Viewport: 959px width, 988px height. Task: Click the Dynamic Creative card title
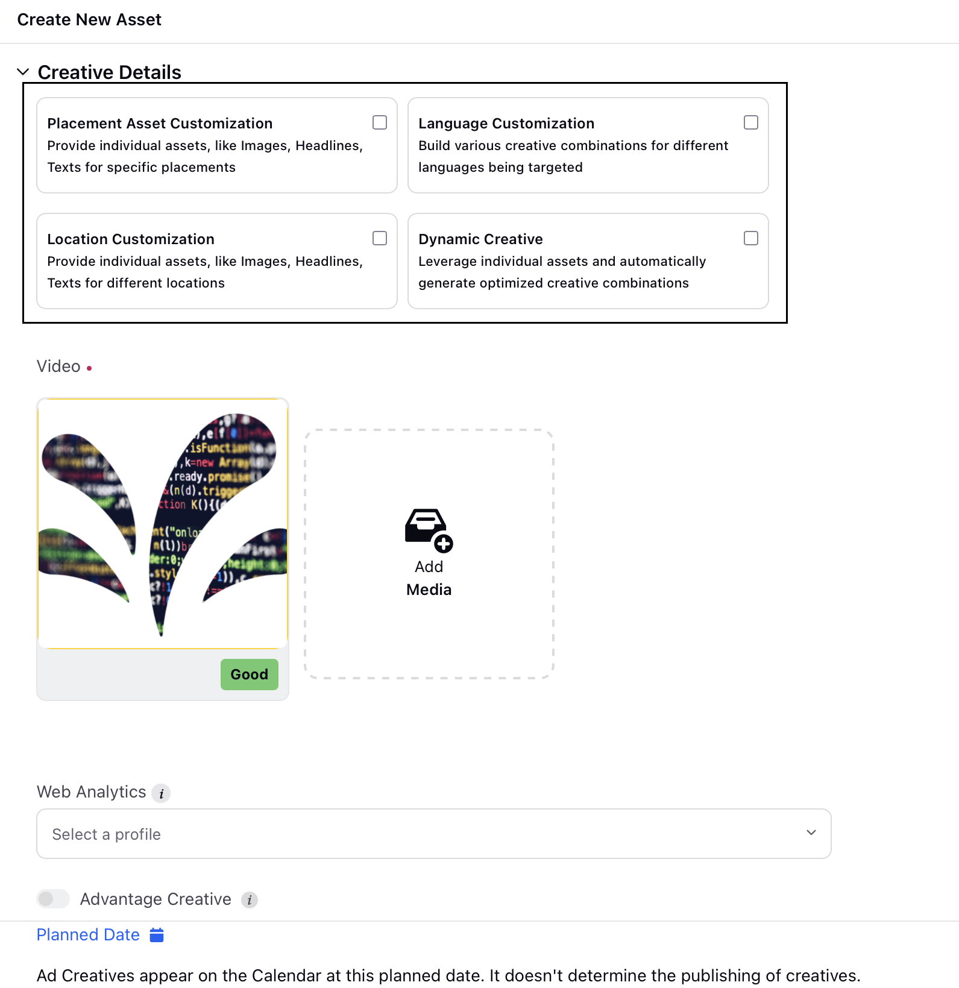(x=480, y=239)
